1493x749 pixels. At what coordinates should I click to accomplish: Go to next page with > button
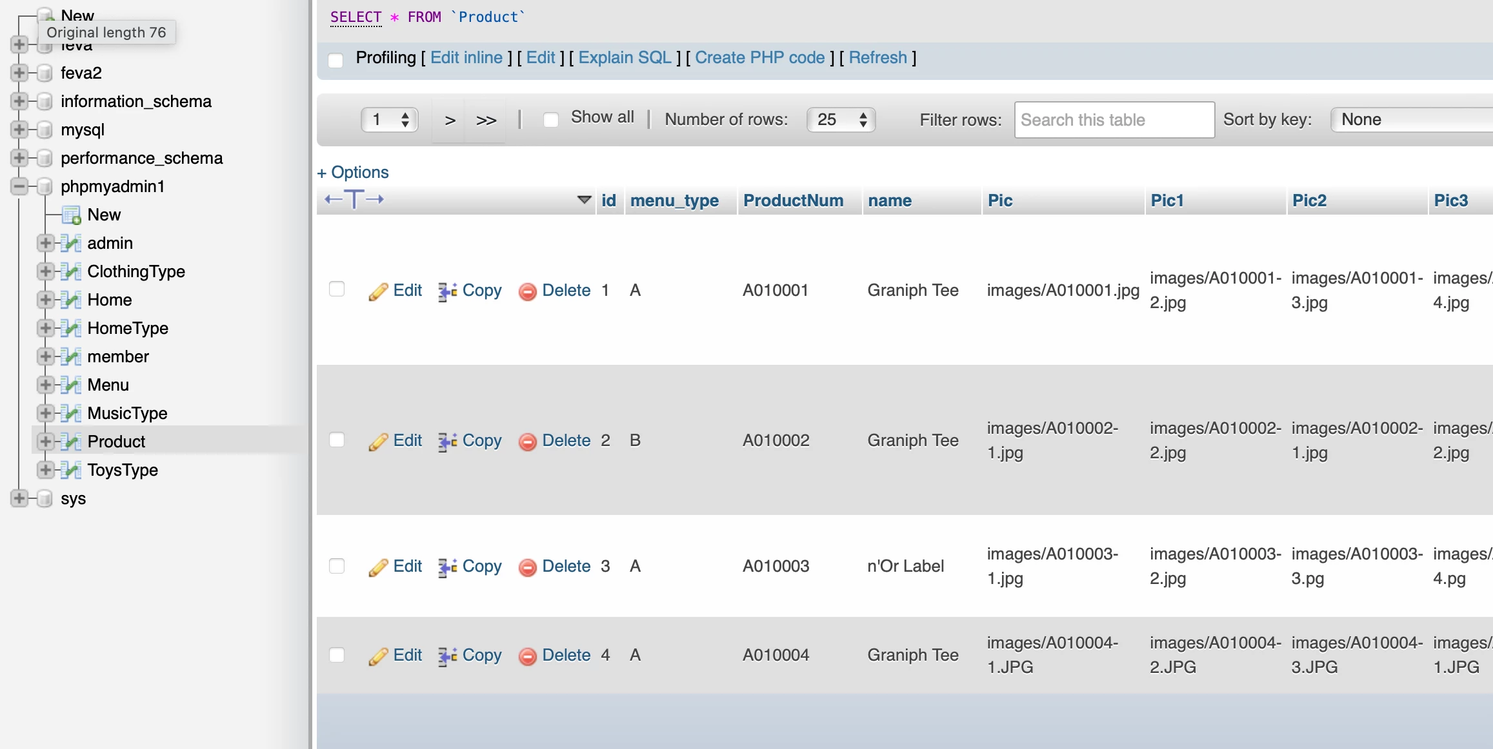pyautogui.click(x=450, y=120)
